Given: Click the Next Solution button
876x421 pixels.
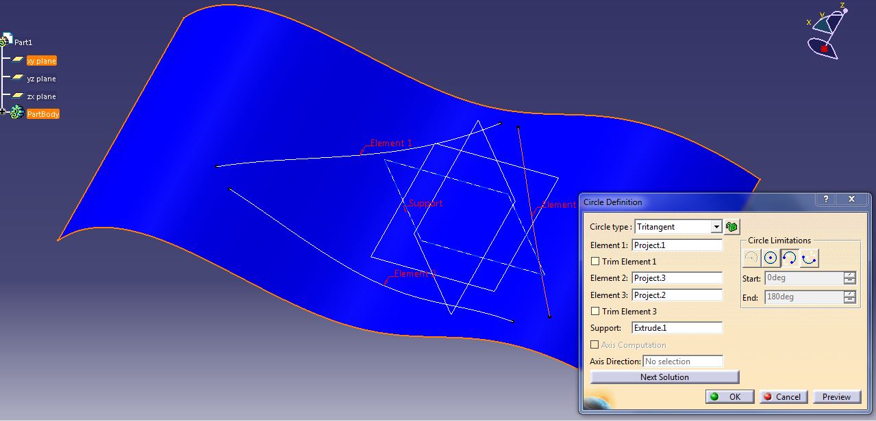Looking at the screenshot, I should (664, 377).
